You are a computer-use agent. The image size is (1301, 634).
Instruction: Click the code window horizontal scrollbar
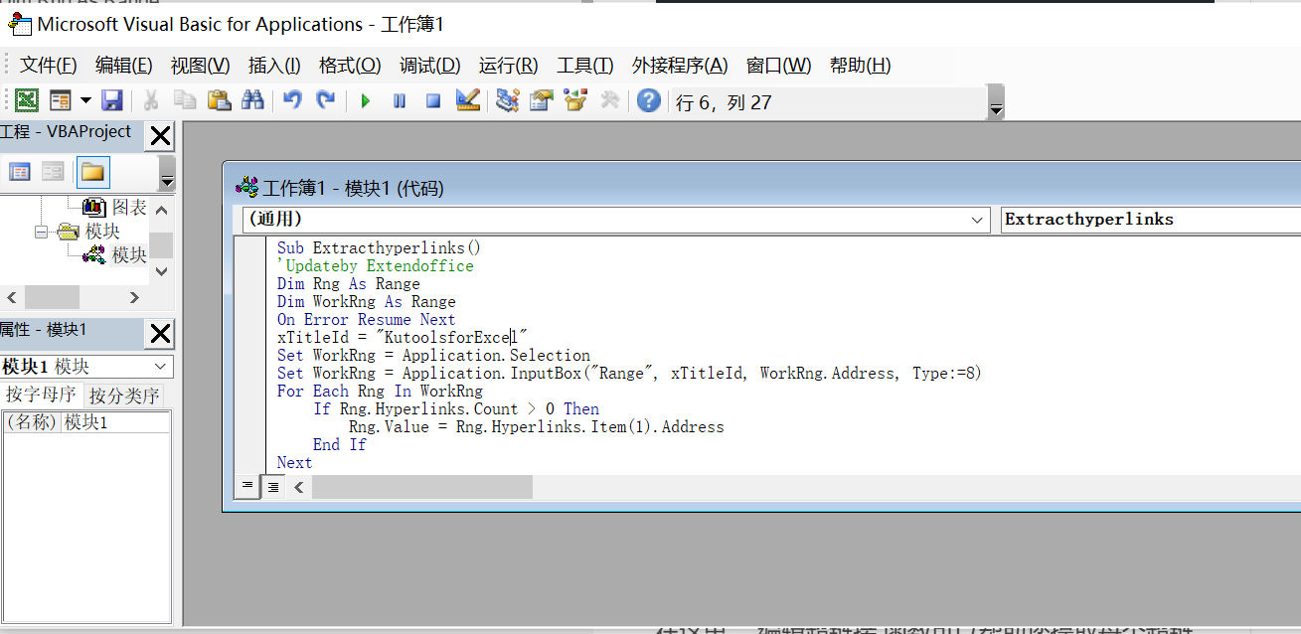(x=421, y=487)
